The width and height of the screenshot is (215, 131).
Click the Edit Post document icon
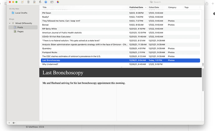click(34, 2)
